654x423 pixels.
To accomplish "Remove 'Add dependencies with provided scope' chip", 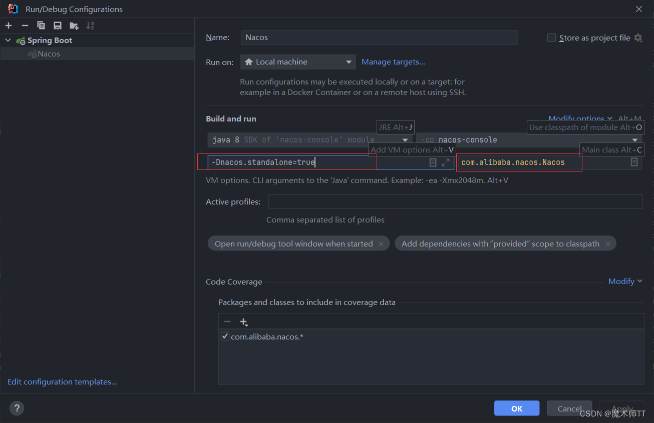I will tap(608, 244).
